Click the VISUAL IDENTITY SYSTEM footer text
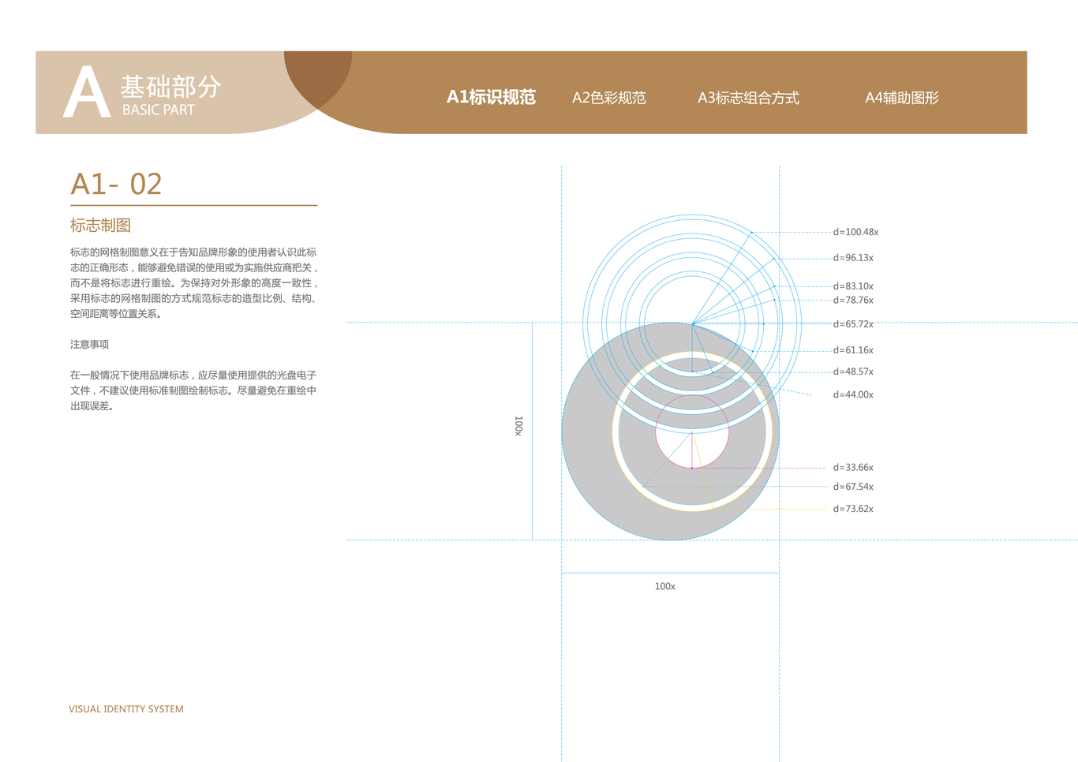Screen dimensions: 1078x762 point(126,709)
